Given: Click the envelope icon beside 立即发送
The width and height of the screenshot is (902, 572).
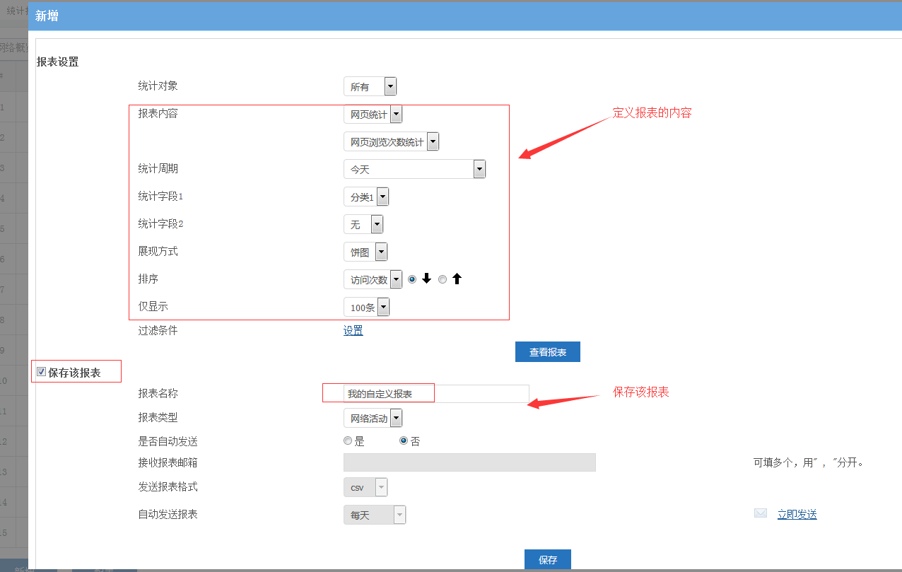Looking at the screenshot, I should [761, 514].
